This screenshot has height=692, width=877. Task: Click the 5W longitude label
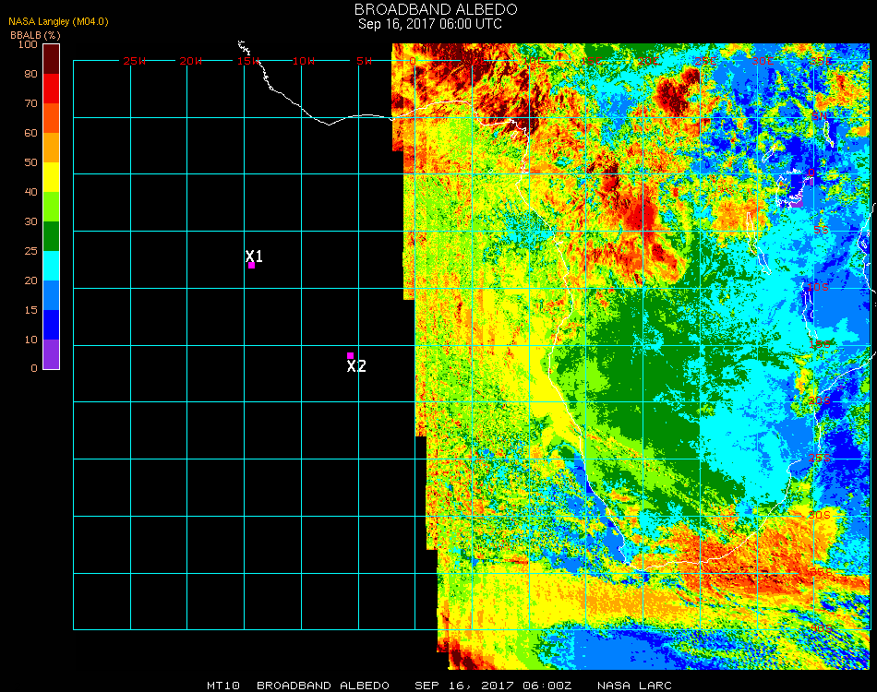pyautogui.click(x=364, y=61)
